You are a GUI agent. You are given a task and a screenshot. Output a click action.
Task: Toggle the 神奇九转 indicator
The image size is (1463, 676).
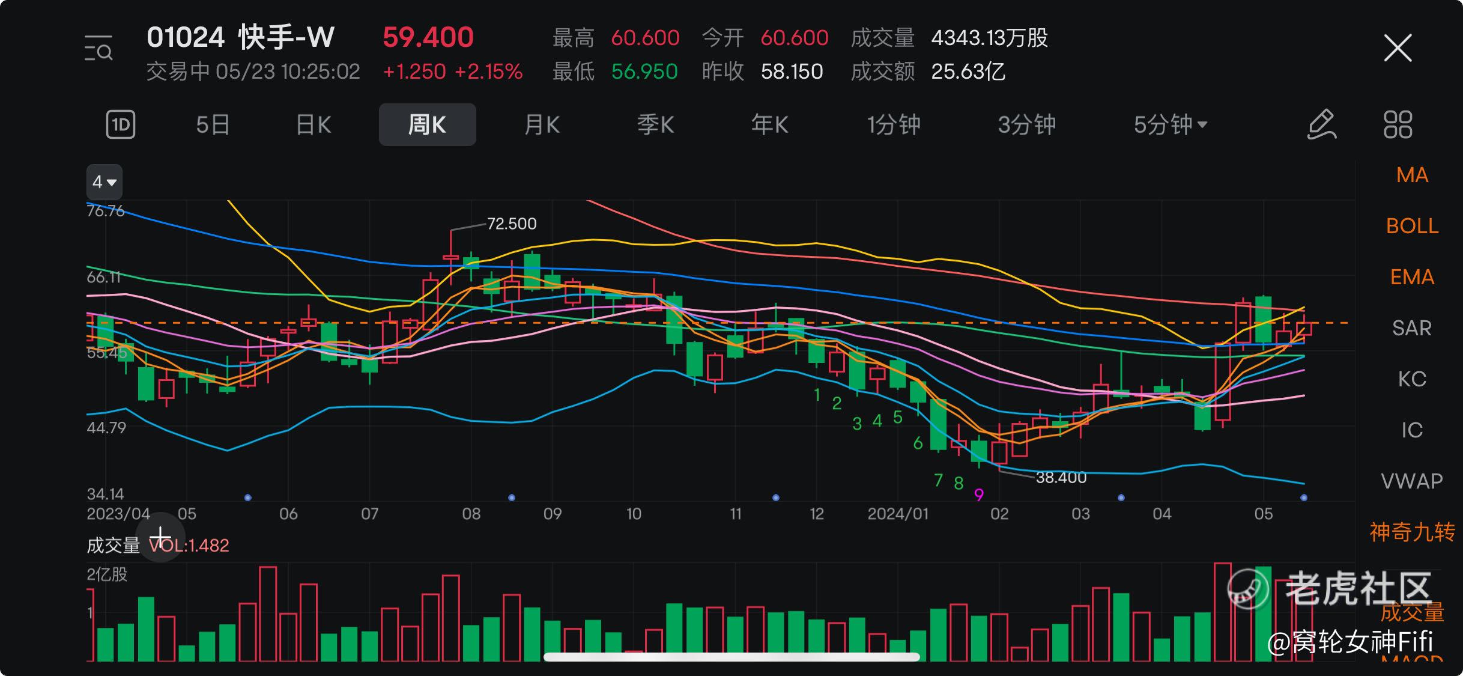1411,532
